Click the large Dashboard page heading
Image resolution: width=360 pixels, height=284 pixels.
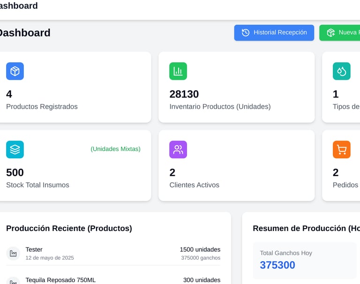tap(24, 33)
